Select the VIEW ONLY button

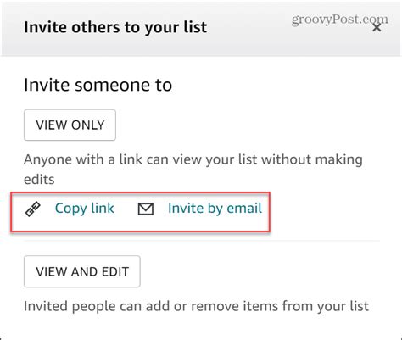coord(70,125)
